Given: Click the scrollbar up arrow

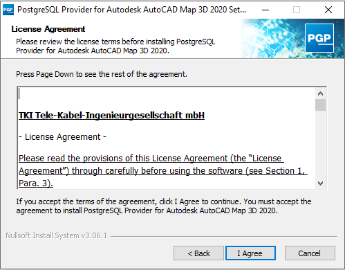Looking at the screenshot, I should (320, 93).
